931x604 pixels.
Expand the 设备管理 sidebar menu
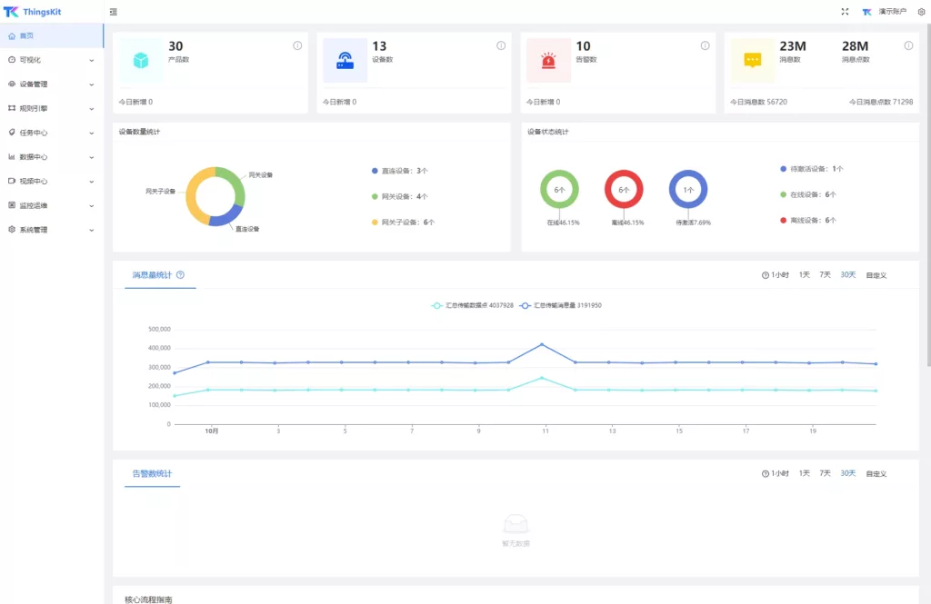(x=51, y=84)
